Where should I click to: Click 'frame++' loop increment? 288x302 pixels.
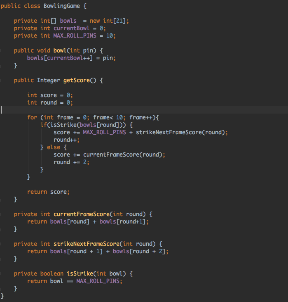point(141,117)
